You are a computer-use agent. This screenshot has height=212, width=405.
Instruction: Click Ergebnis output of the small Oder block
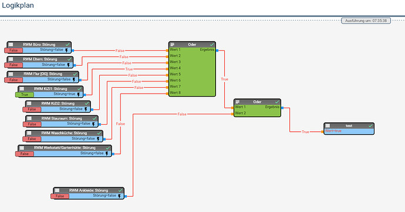[x=272, y=107]
